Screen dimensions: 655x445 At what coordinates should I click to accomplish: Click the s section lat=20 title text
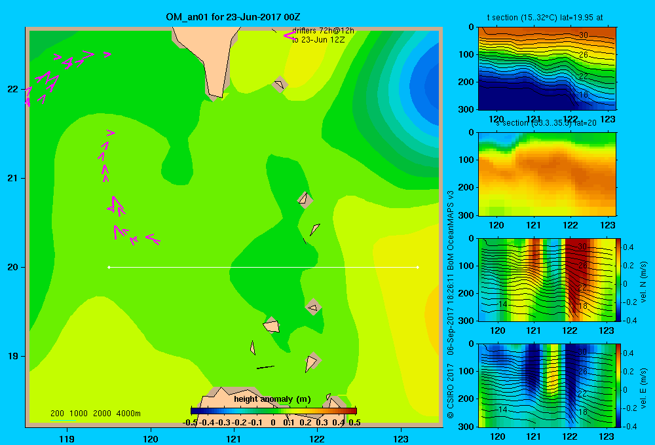tap(546, 123)
